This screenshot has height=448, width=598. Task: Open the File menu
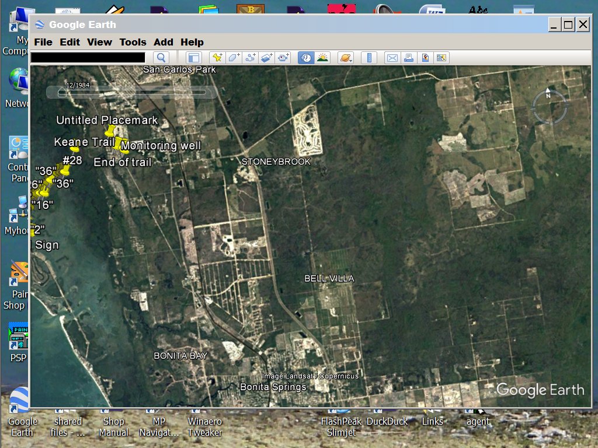click(43, 42)
